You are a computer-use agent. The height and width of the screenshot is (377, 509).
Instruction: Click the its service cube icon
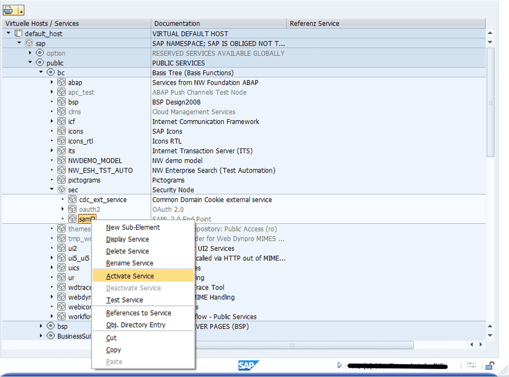click(x=62, y=150)
